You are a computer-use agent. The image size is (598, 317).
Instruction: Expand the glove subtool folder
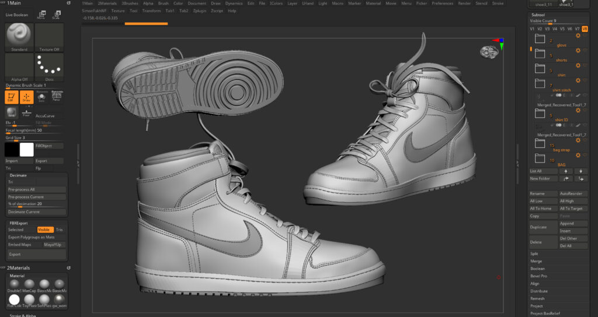point(540,38)
